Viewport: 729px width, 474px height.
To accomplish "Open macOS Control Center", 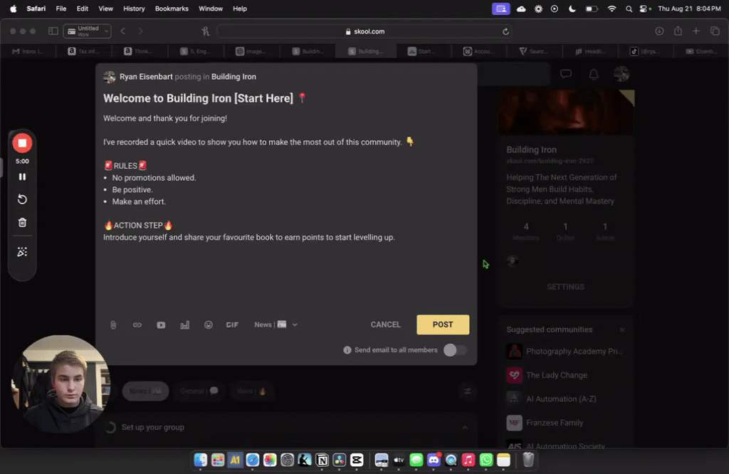I will 644,9.
